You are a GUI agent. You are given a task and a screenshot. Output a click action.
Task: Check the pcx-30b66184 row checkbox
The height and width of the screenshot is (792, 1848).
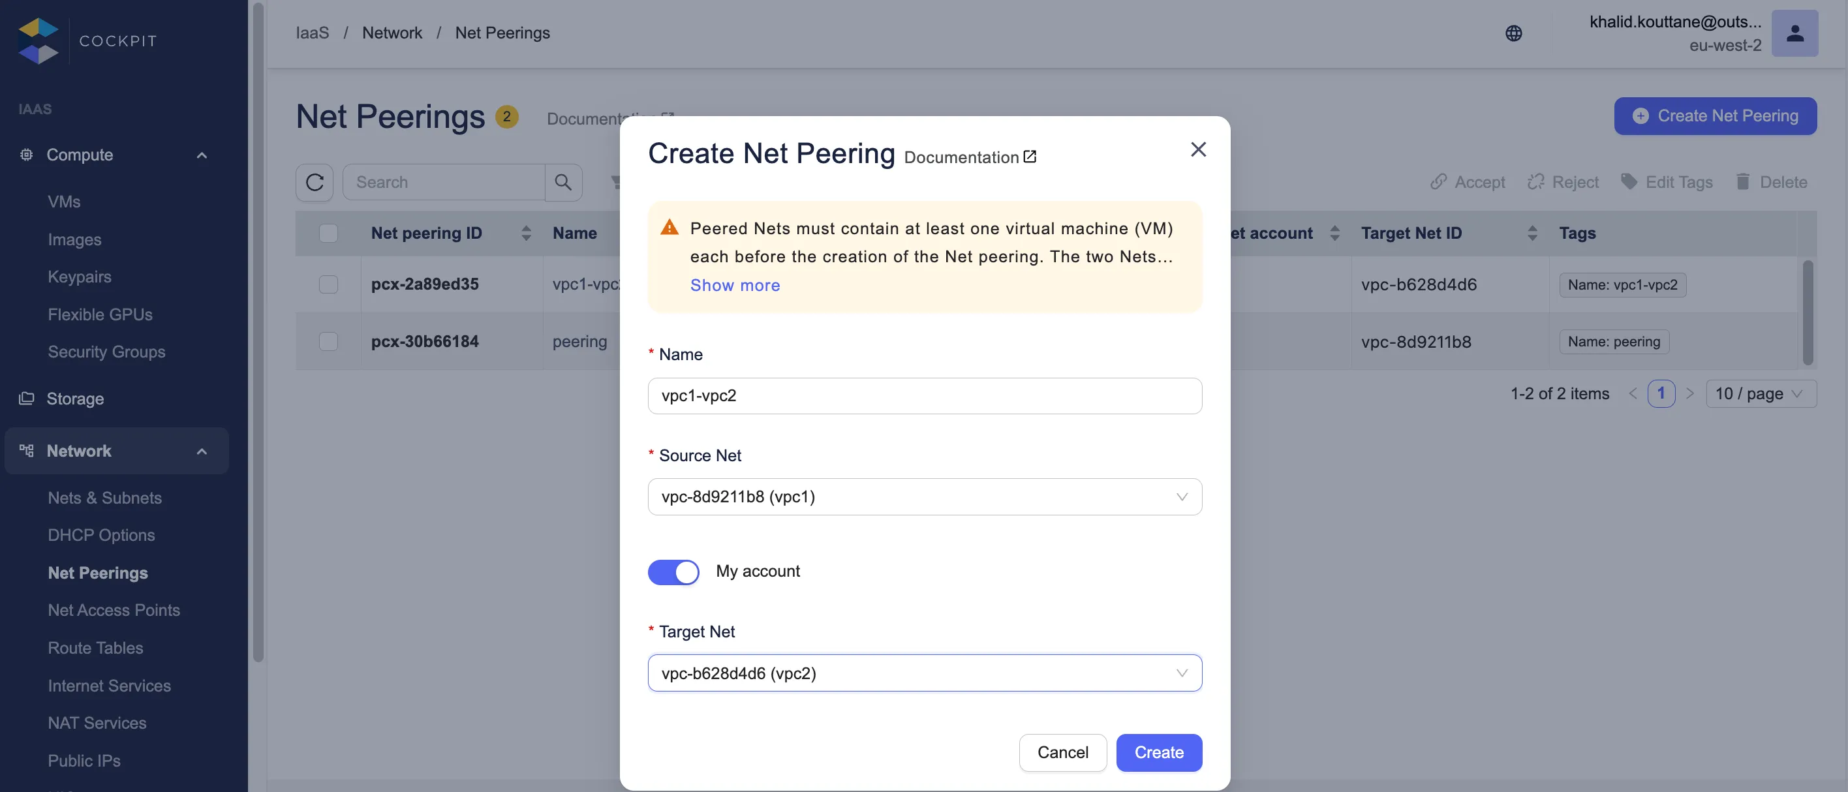(328, 341)
